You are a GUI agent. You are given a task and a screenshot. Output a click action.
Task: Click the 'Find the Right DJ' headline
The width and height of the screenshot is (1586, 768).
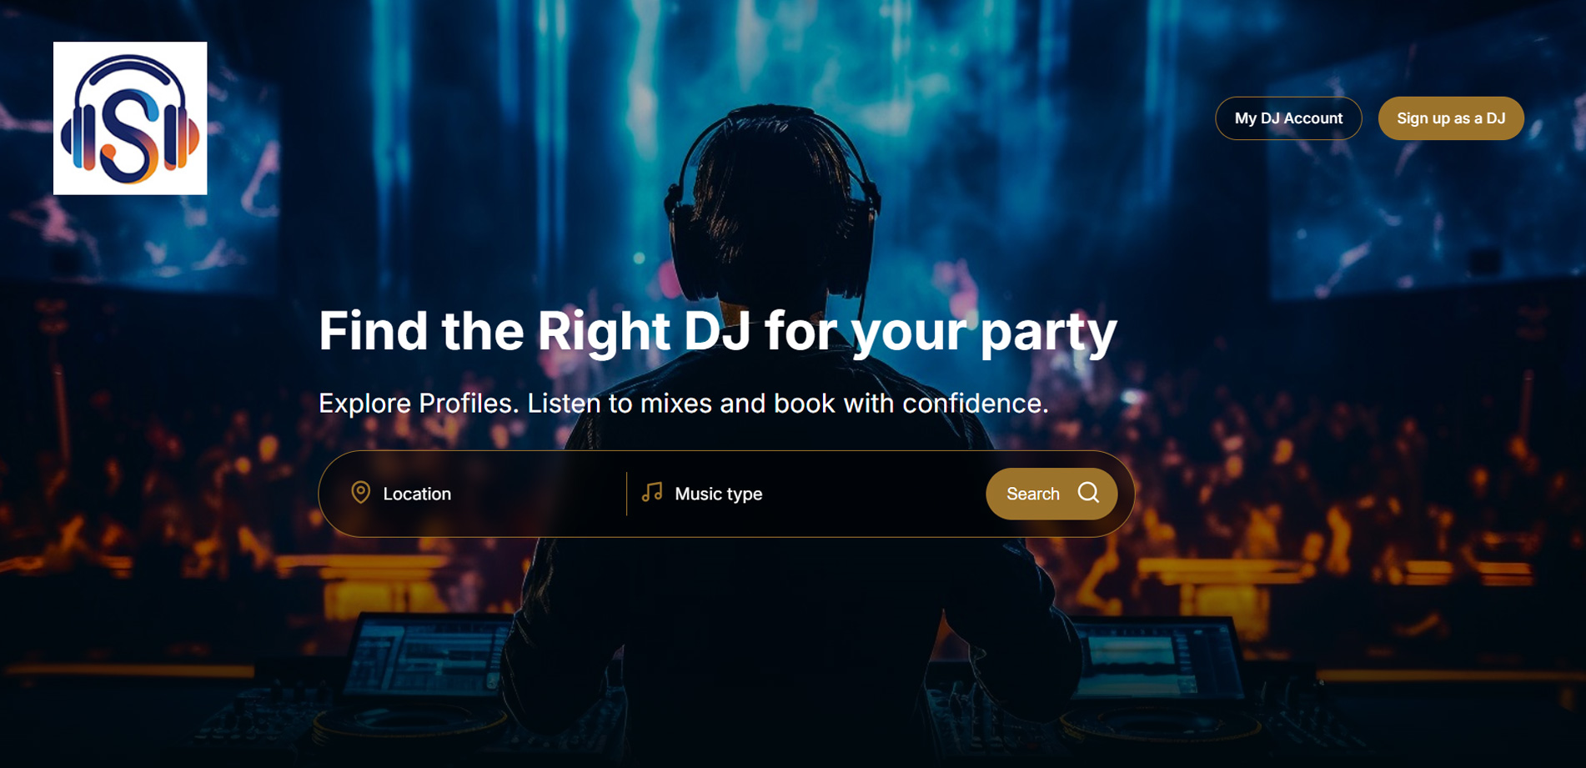[x=717, y=331]
